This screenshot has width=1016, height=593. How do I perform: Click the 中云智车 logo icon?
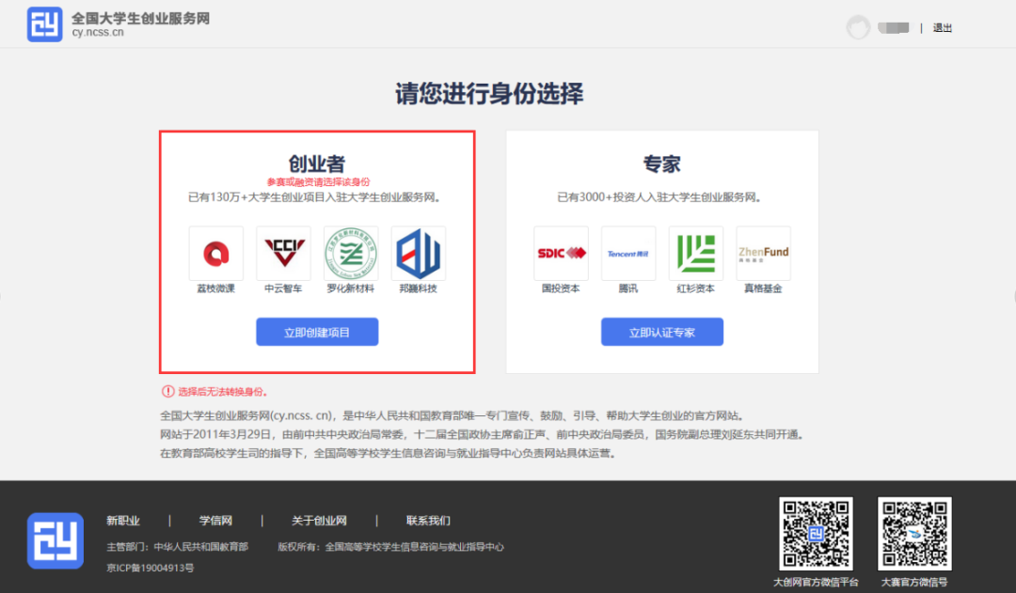pos(283,251)
